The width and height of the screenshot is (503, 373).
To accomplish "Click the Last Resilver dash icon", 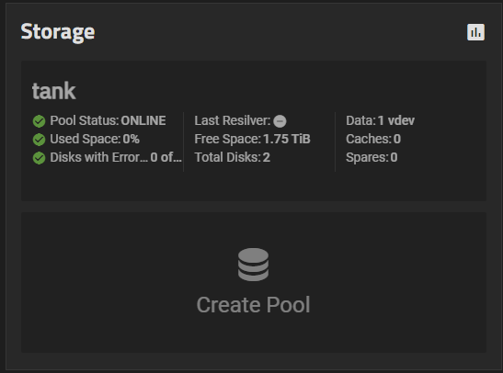I will click(280, 121).
